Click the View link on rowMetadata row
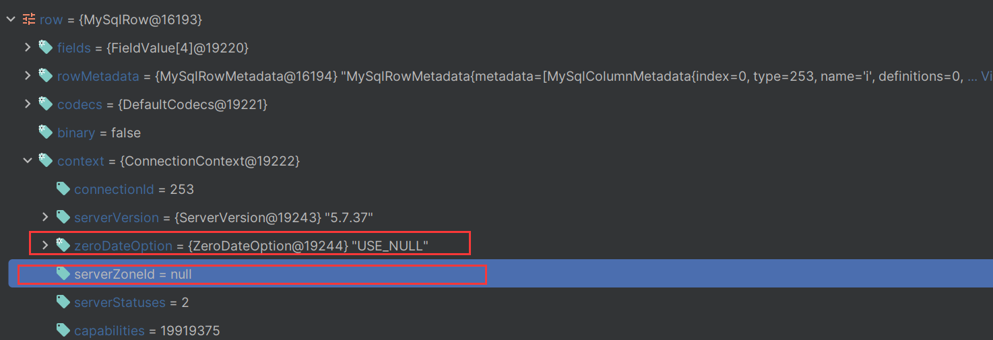The image size is (993, 340). [986, 77]
